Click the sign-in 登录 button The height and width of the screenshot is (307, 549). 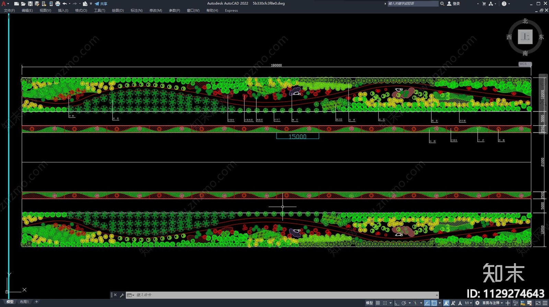(x=454, y=4)
